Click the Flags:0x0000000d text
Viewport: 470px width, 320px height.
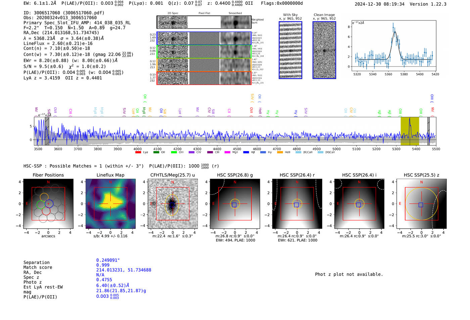tap(282, 3)
